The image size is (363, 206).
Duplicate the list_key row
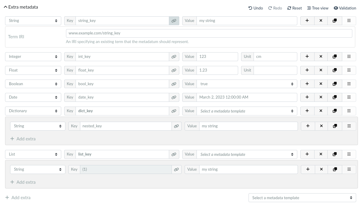[335, 154]
